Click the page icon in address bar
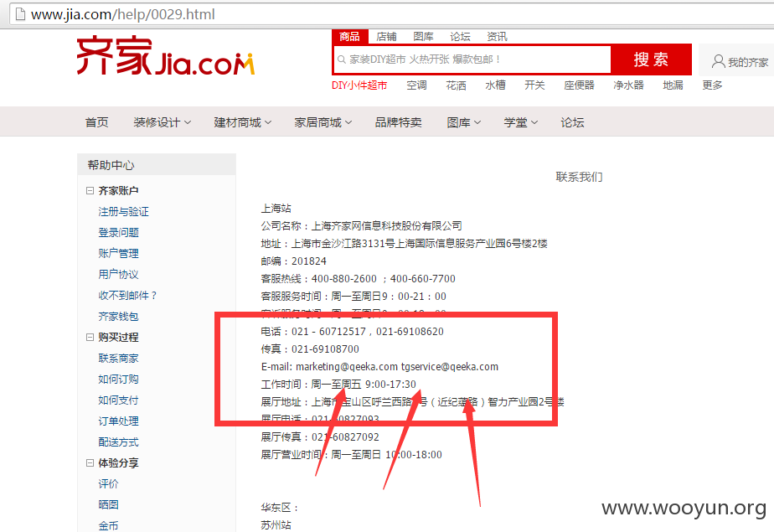 pyautogui.click(x=20, y=14)
